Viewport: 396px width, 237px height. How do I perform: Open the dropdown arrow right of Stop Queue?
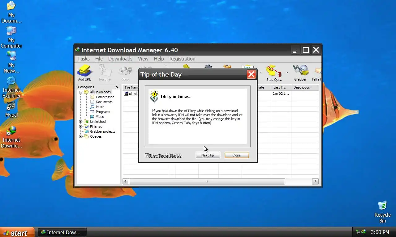(287, 73)
